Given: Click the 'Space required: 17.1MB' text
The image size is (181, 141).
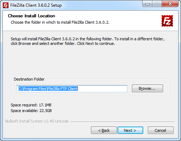Looking at the screenshot, I should (x=31, y=105).
